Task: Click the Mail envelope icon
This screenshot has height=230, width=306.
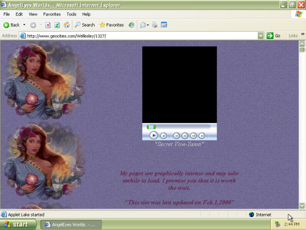Action: (143, 25)
